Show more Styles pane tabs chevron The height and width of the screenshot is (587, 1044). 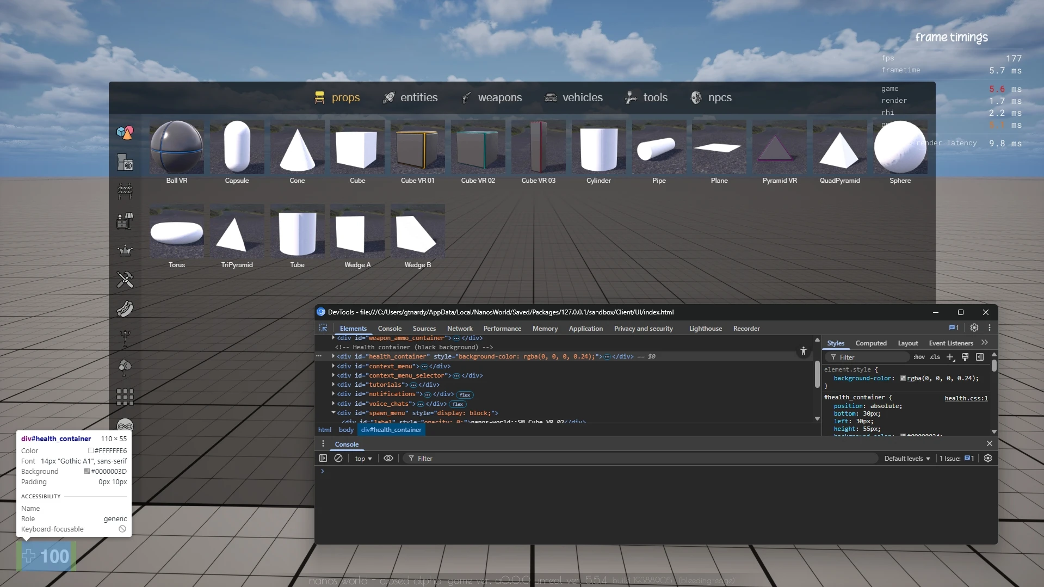(985, 343)
